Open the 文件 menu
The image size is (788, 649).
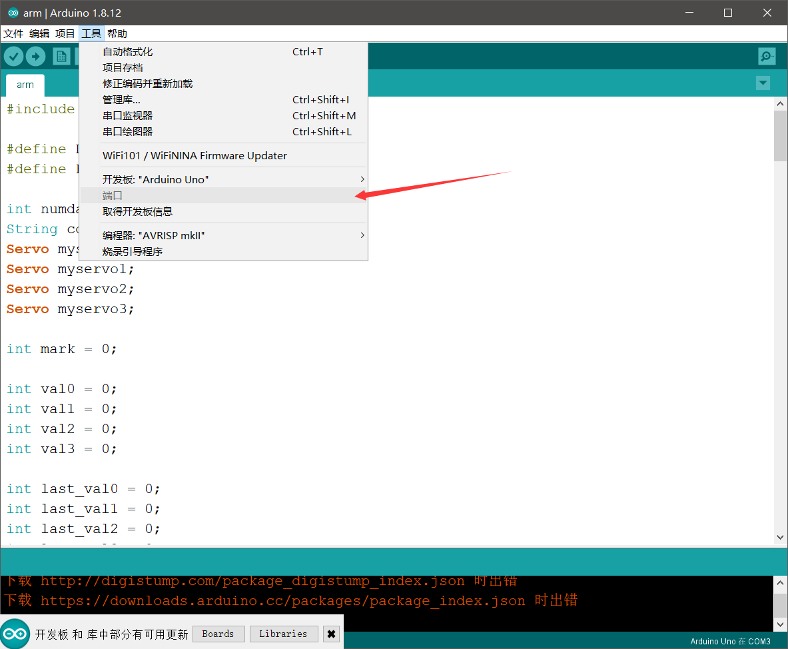click(13, 34)
